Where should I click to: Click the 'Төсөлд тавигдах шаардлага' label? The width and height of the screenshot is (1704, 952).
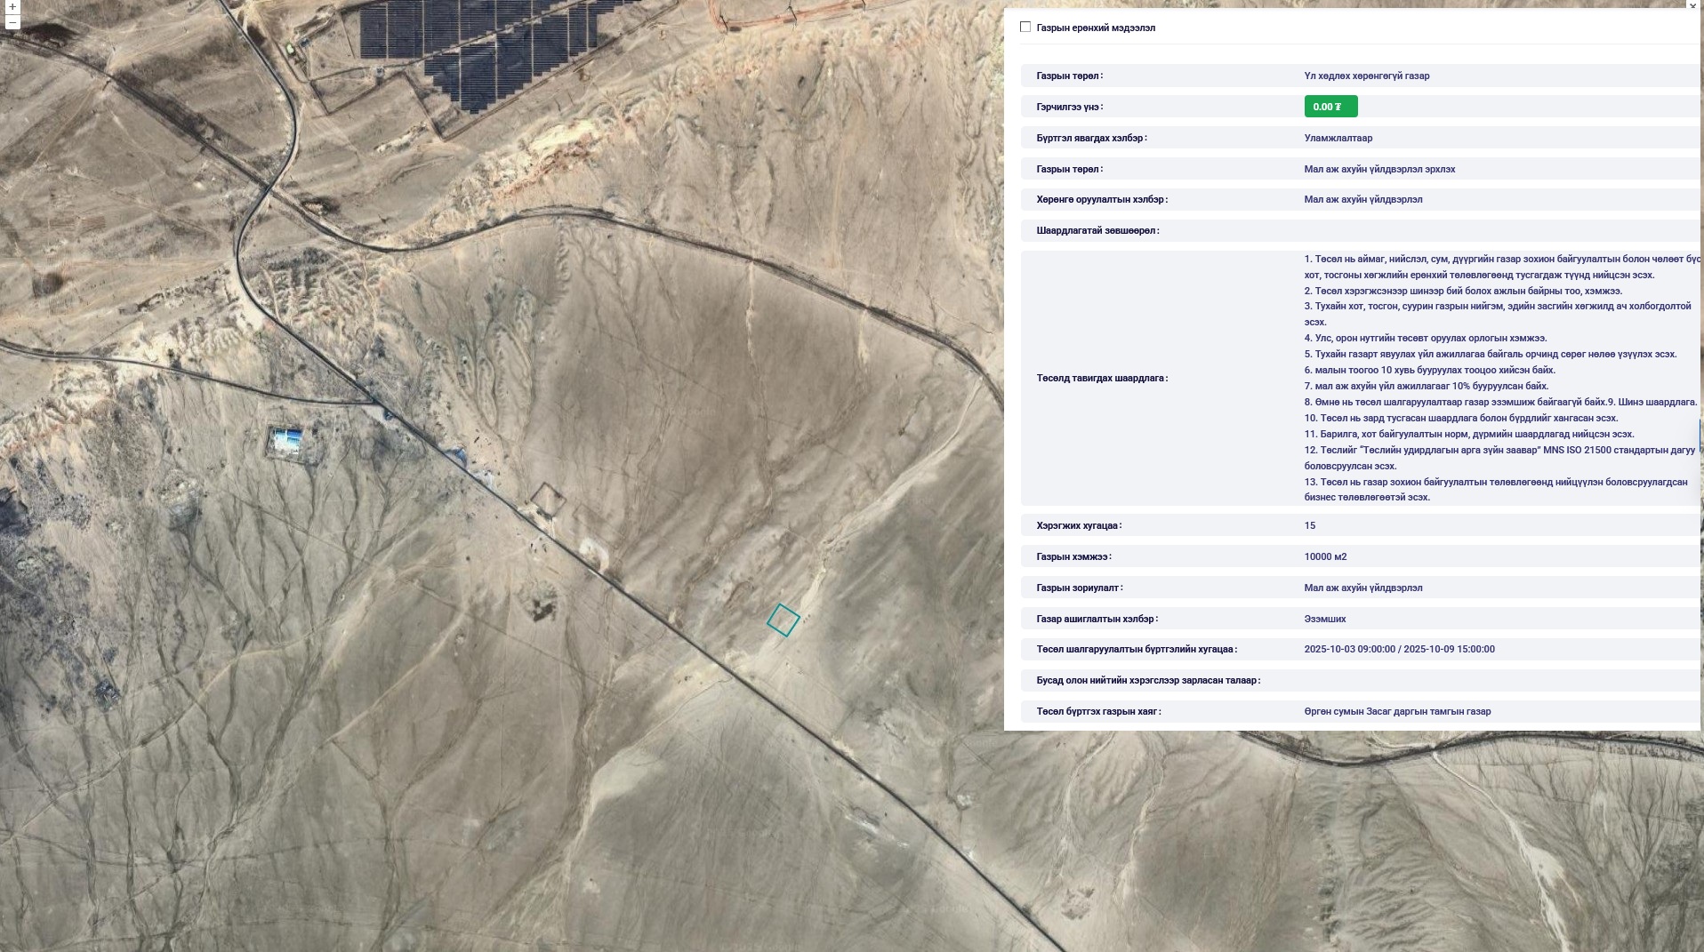click(1102, 378)
